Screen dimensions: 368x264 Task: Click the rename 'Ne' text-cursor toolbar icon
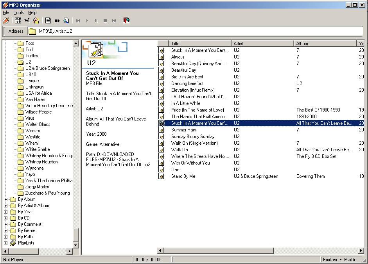[27, 20]
